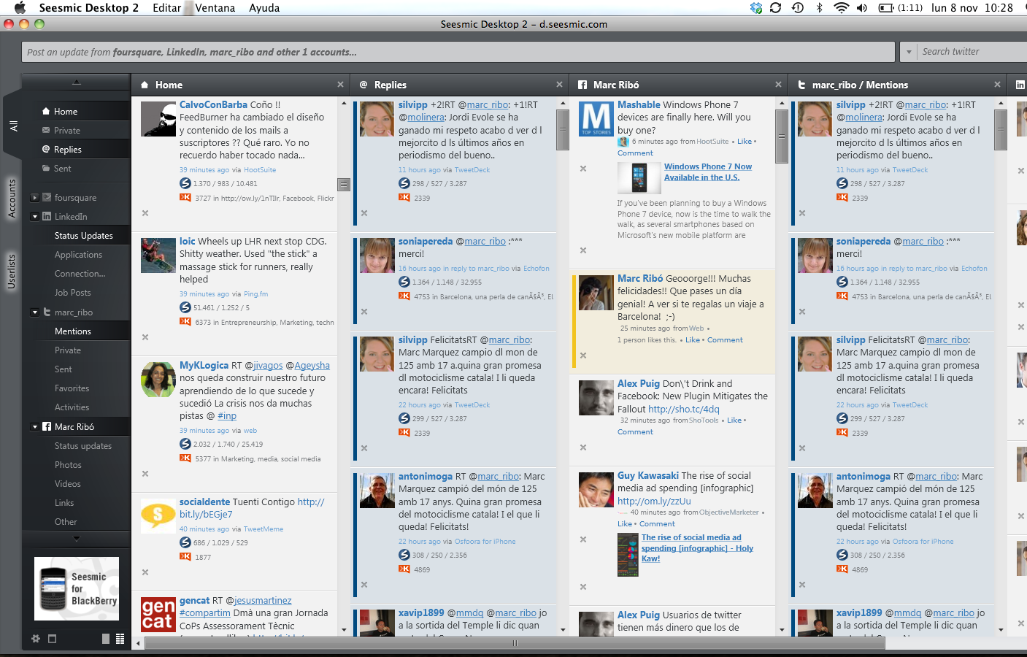Dismiss CalvoConBarba tweet with its X

tap(145, 213)
